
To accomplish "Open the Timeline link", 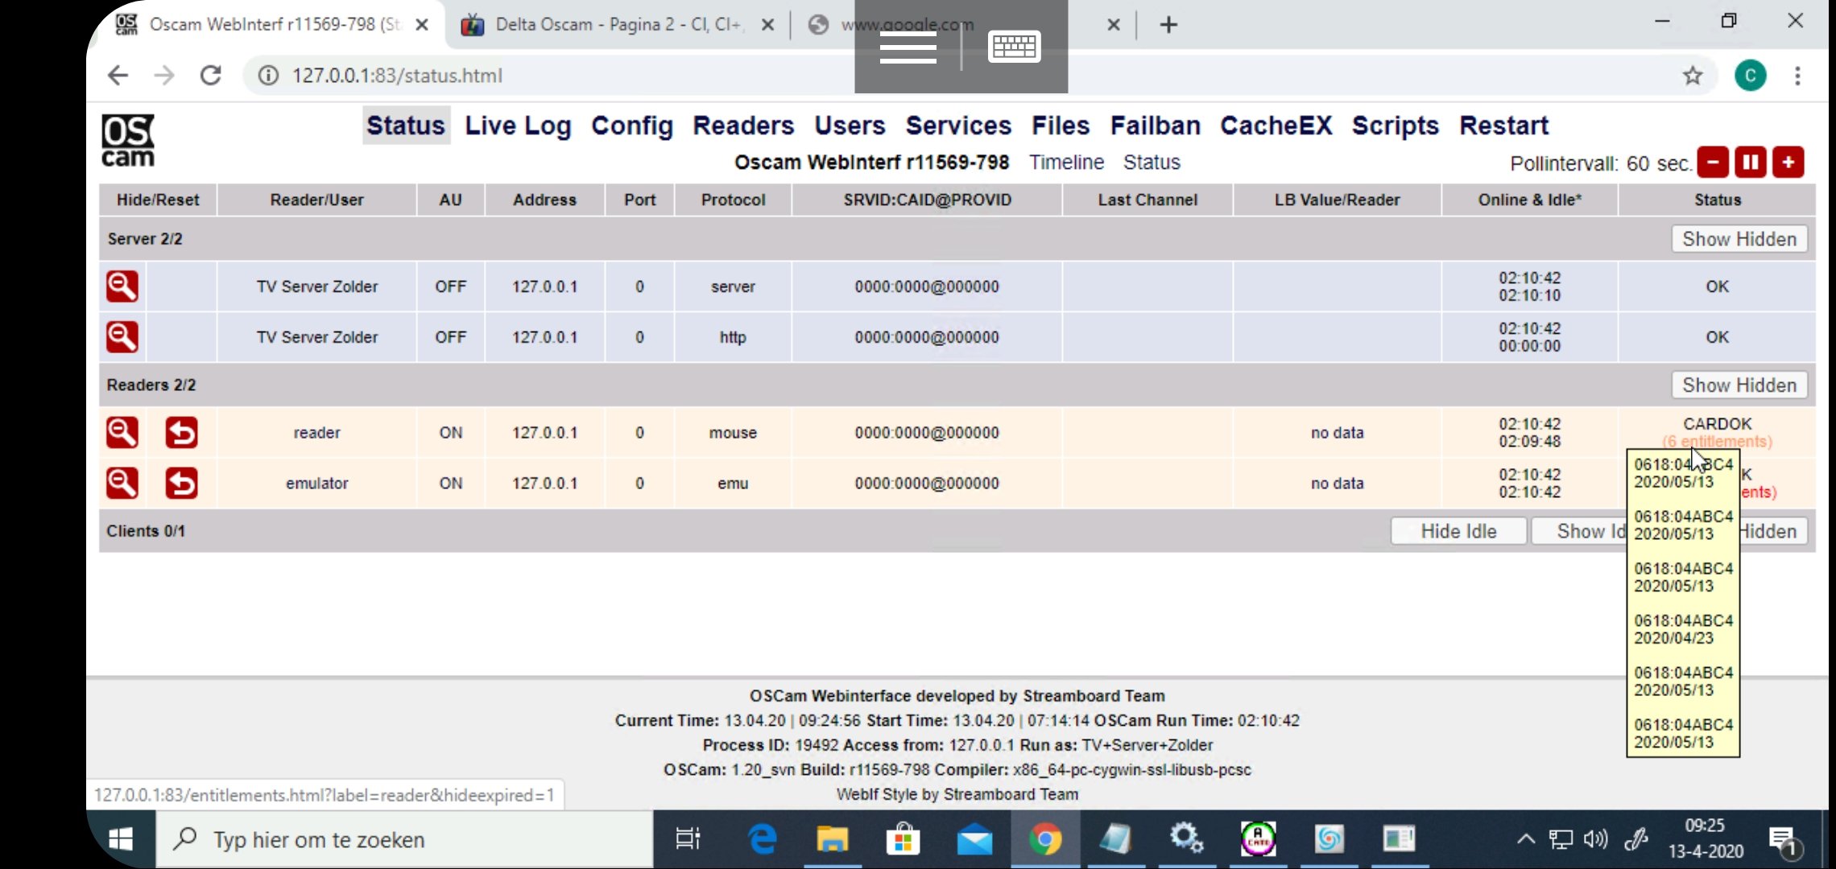I will [1066, 163].
